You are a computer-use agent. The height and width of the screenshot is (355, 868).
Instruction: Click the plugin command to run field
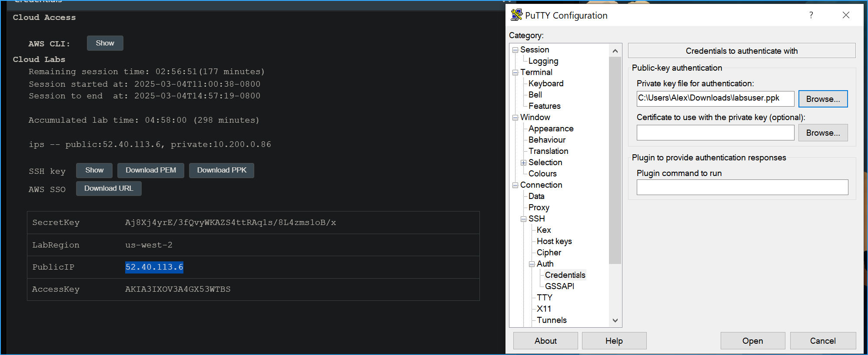[742, 187]
